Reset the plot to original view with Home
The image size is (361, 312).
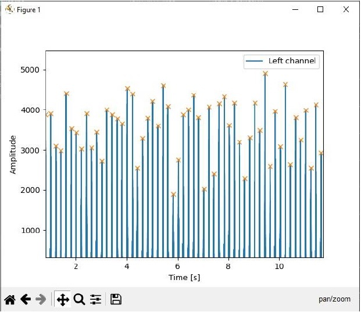tap(10, 300)
